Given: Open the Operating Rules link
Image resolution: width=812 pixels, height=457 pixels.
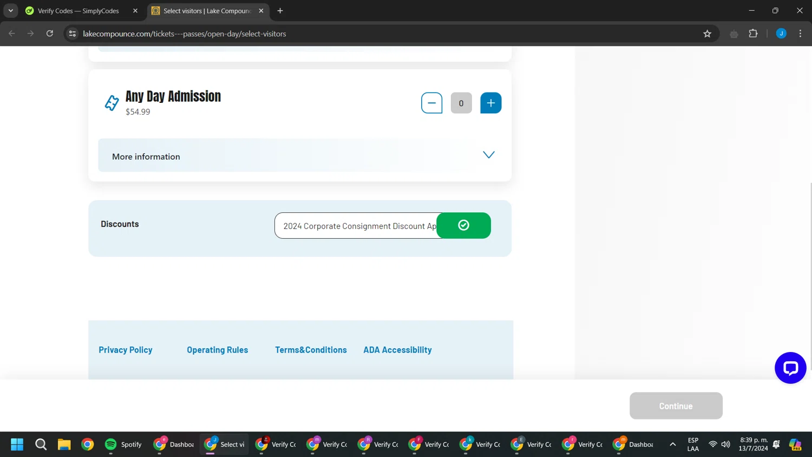Looking at the screenshot, I should coord(218,350).
